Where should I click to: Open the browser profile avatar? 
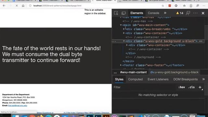(x=191, y=6)
